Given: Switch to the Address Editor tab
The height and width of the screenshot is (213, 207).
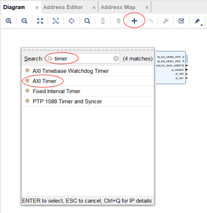Looking at the screenshot, I should coord(63,7).
